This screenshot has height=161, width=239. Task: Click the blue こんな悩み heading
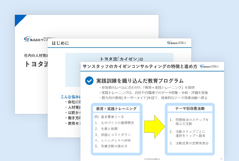(x=71, y=97)
